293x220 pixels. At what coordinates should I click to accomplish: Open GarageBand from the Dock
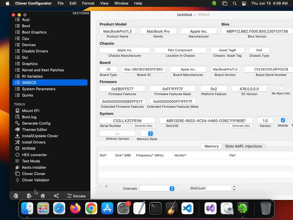coord(171,208)
